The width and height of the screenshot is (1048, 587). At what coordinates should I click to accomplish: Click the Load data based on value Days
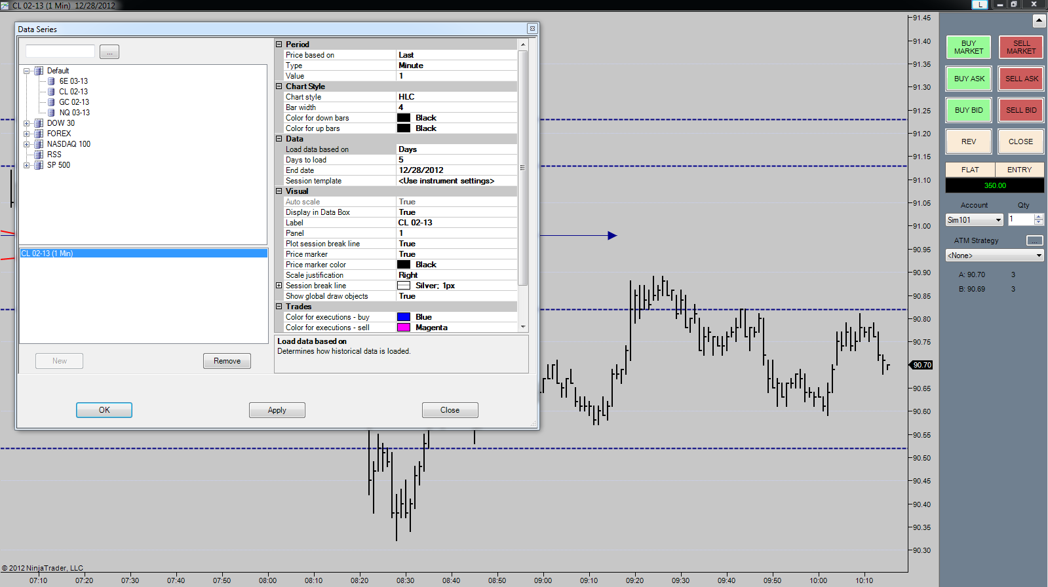(457, 149)
